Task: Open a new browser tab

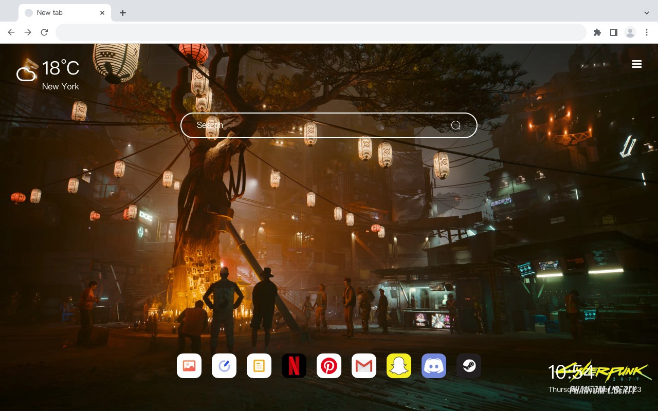Action: click(x=122, y=13)
